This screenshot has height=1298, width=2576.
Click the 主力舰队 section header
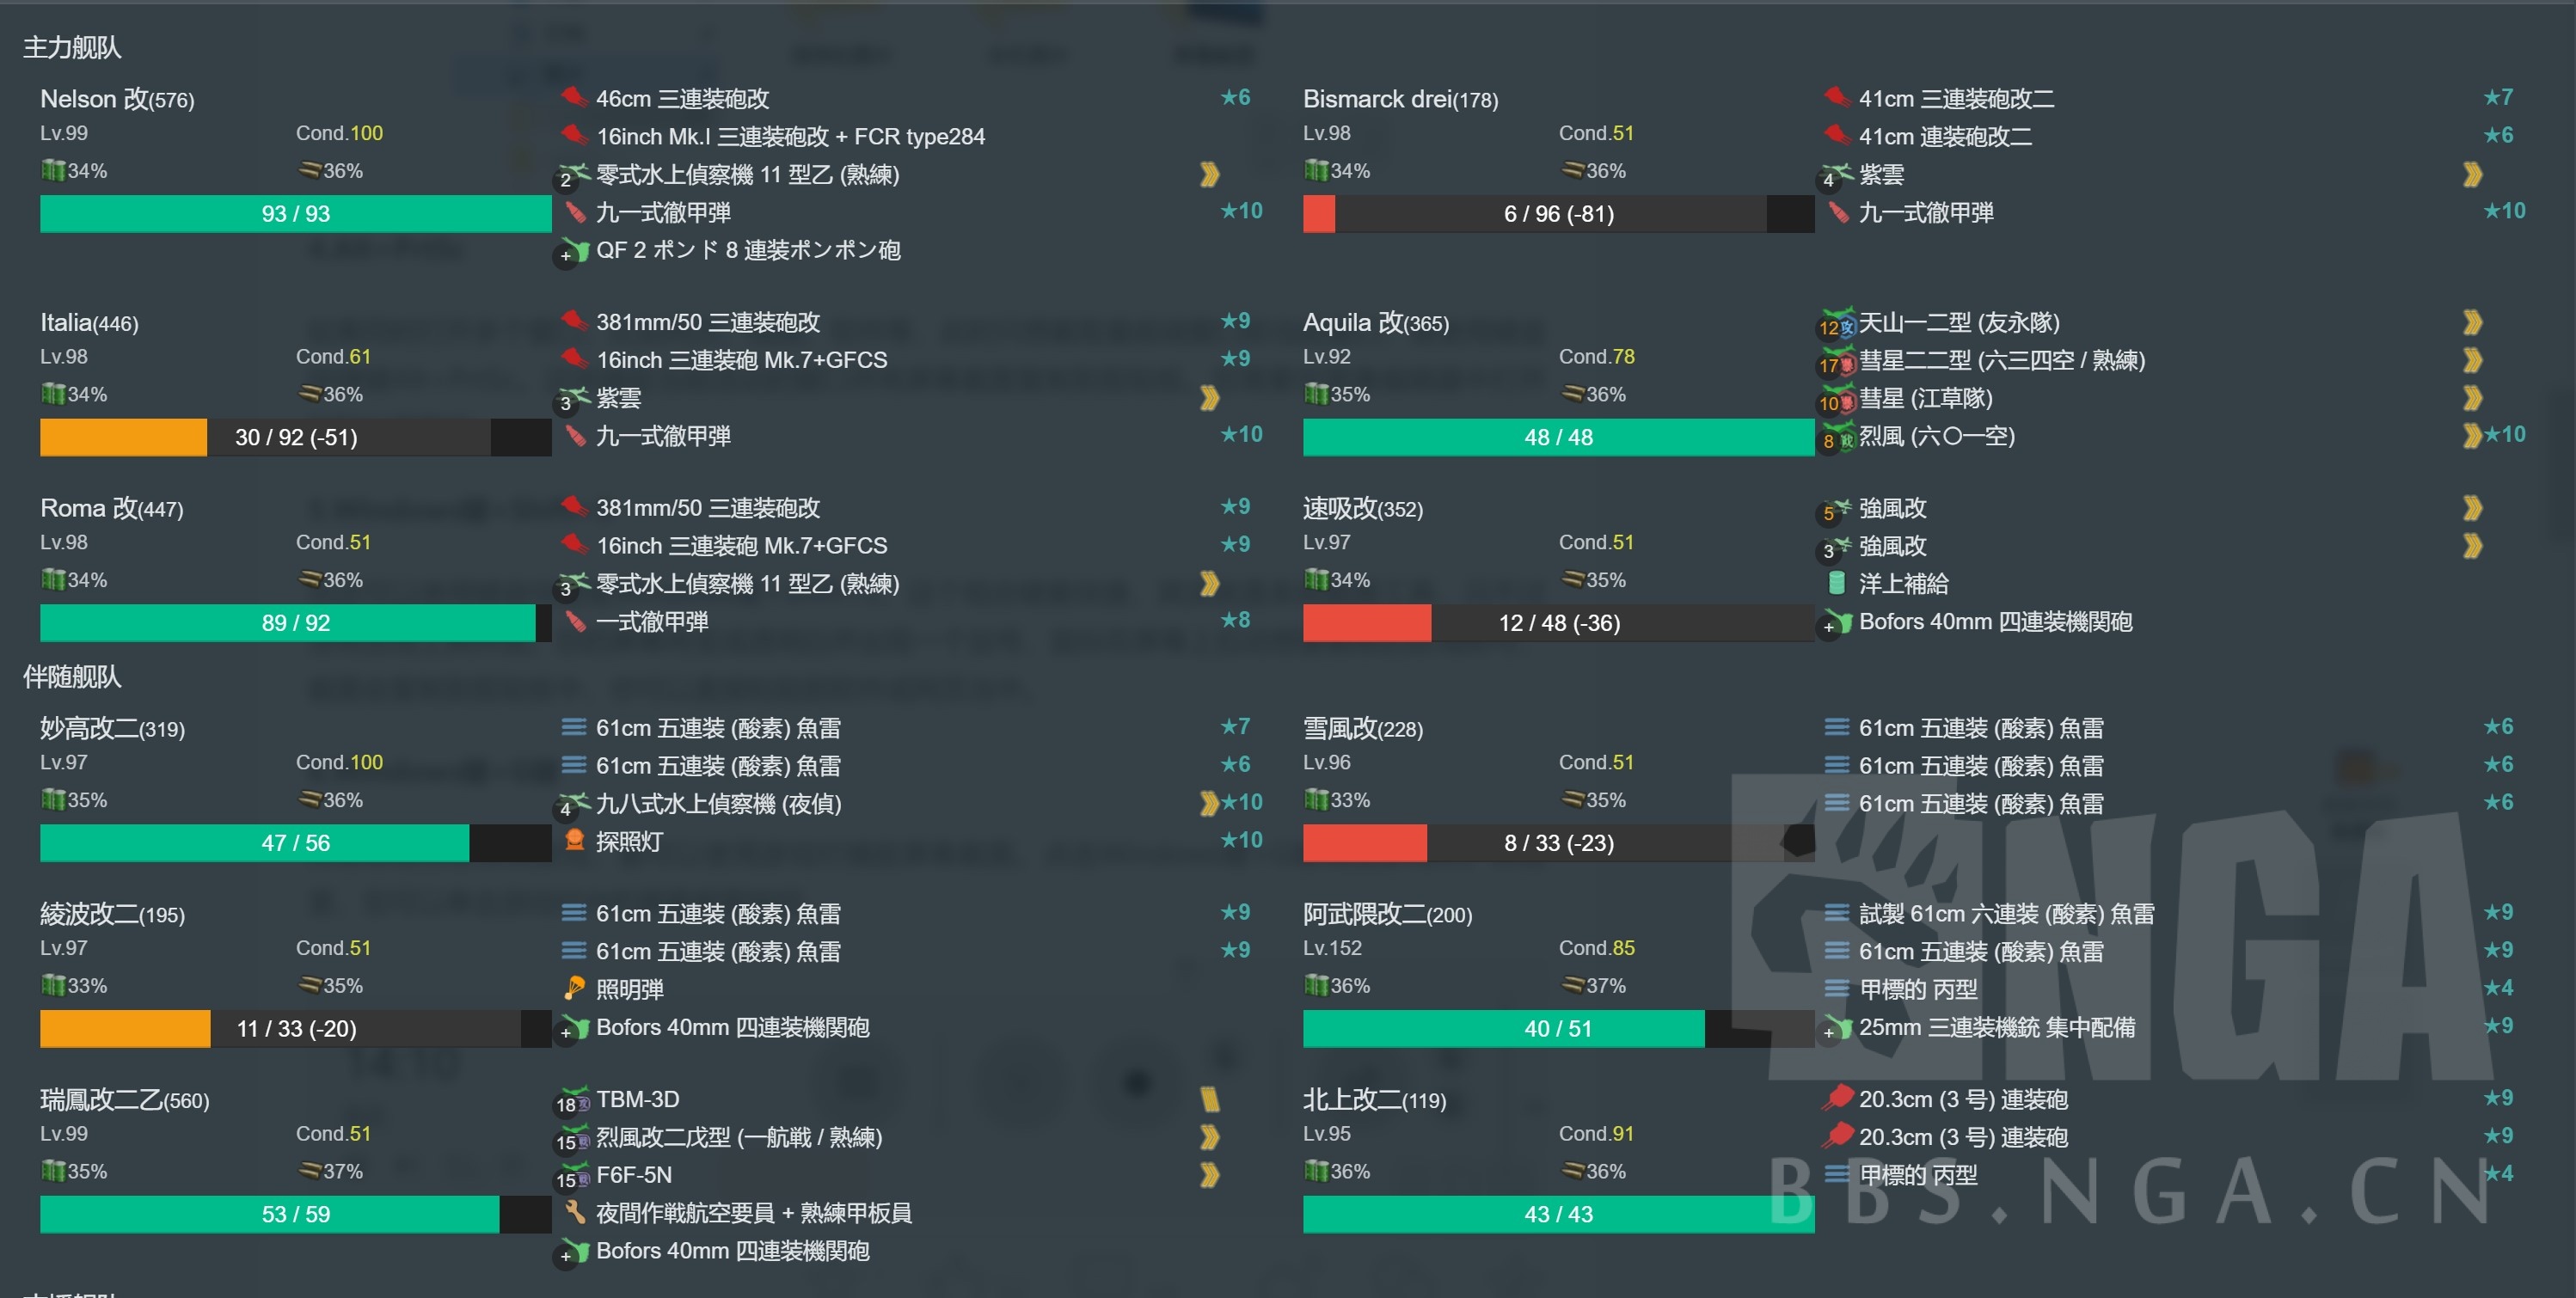tap(72, 47)
